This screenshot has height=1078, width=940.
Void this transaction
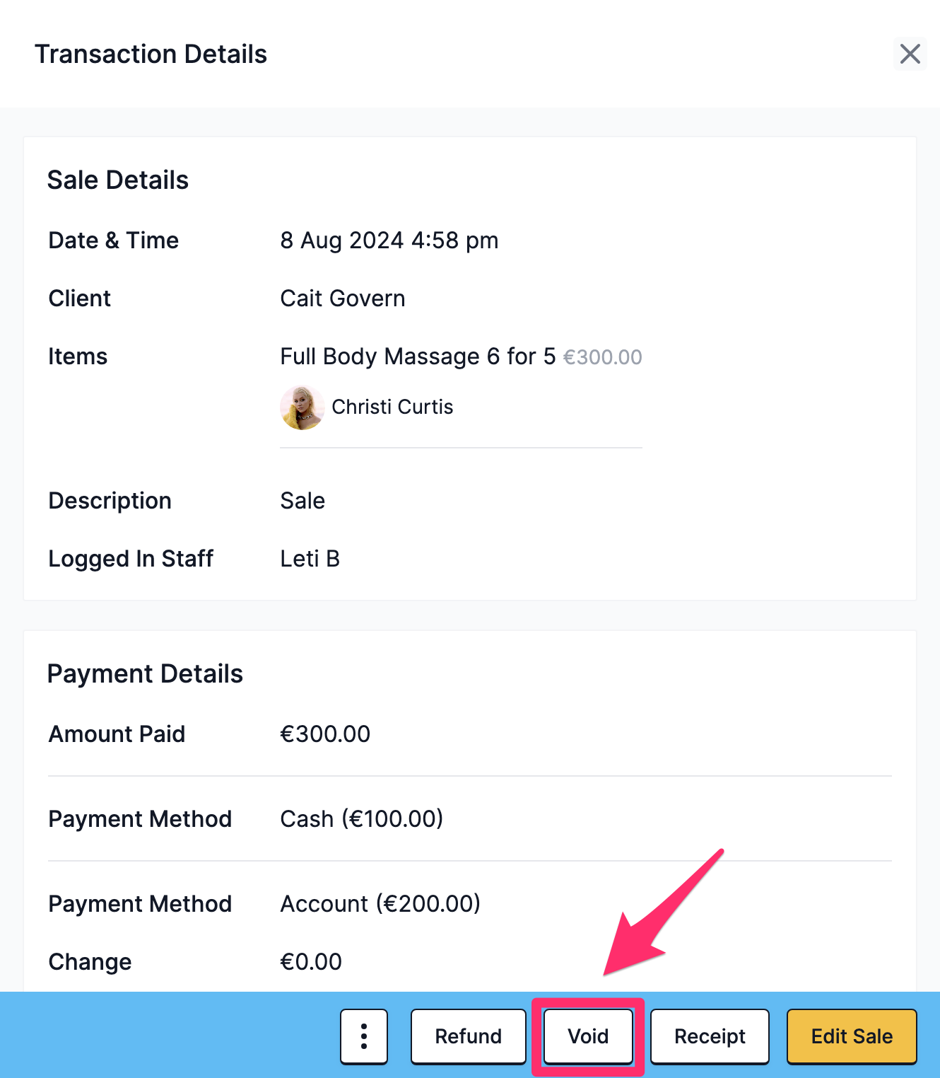point(588,1036)
